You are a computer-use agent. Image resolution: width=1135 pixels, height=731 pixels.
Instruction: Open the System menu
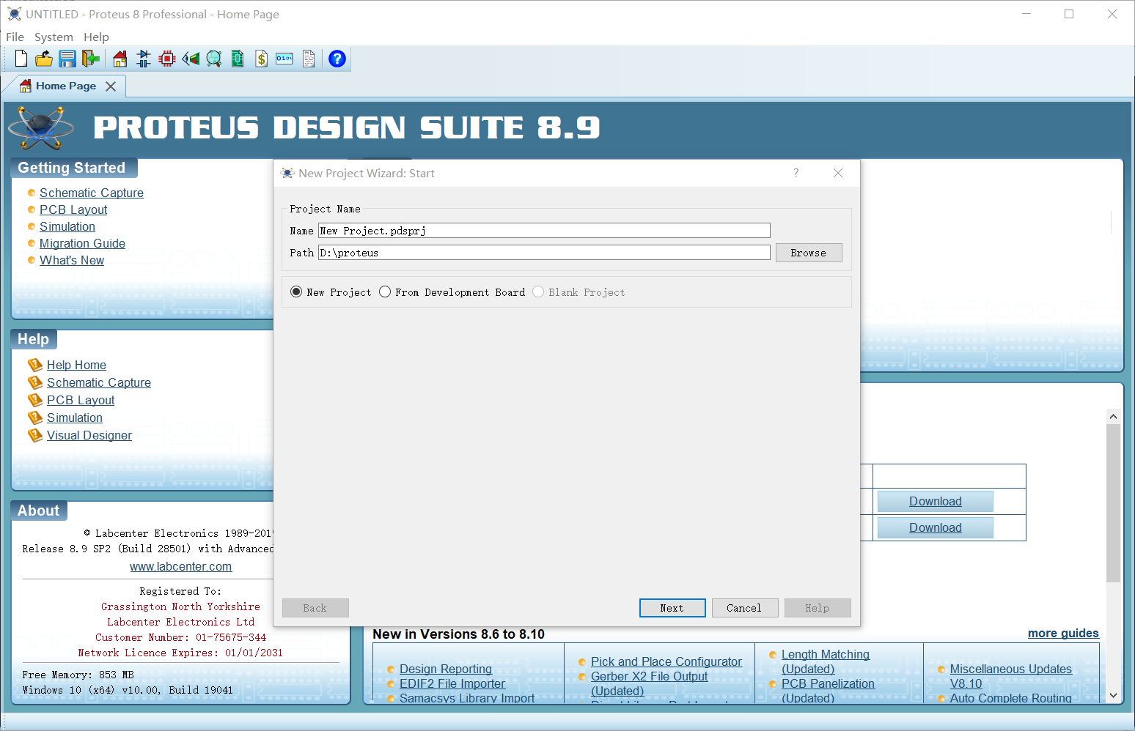54,37
